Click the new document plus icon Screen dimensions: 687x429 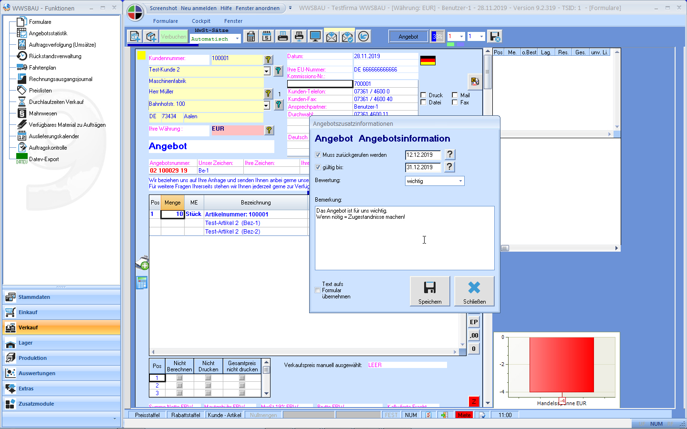coord(135,36)
